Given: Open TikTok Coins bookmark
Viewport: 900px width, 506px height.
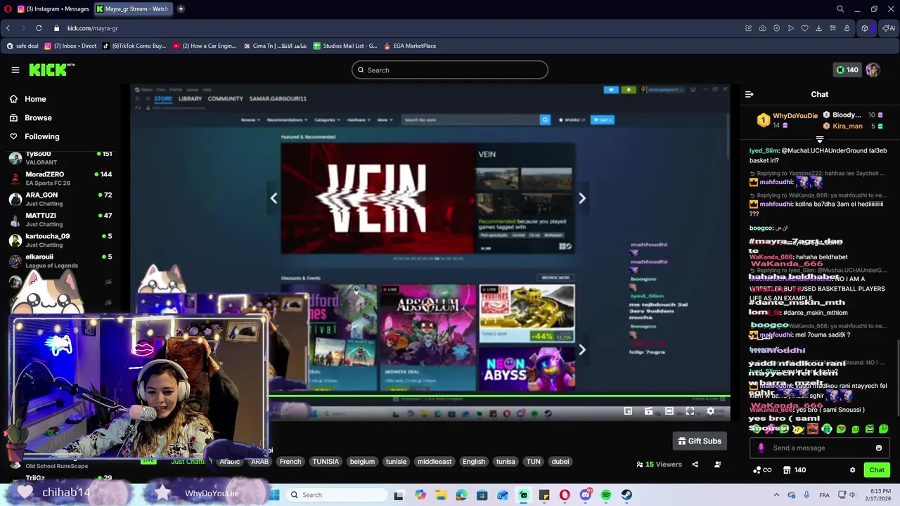Looking at the screenshot, I should [x=134, y=46].
